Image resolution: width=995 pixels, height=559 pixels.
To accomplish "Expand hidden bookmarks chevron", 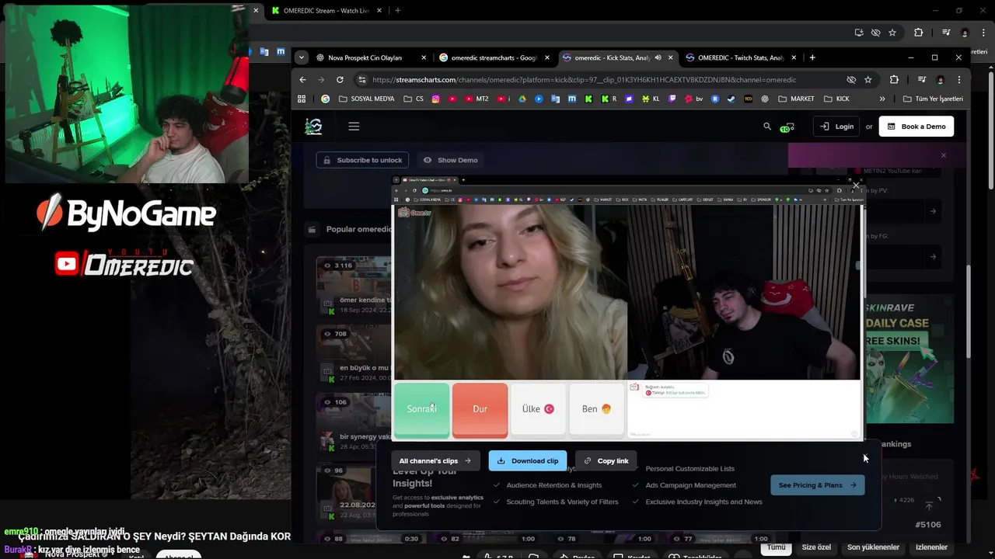I will click(x=882, y=99).
